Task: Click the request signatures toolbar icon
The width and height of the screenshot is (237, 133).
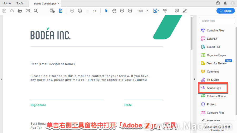Action: click(52, 11)
